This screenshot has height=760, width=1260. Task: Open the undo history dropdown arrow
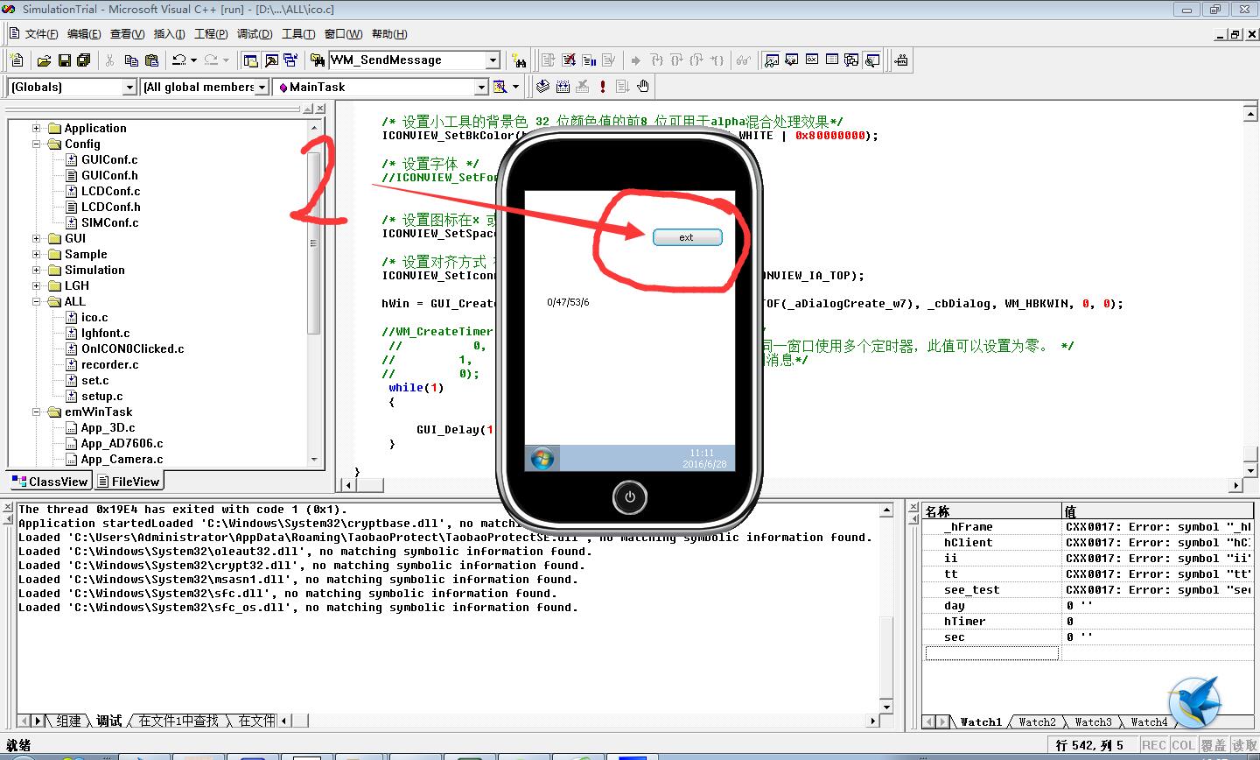pos(193,60)
